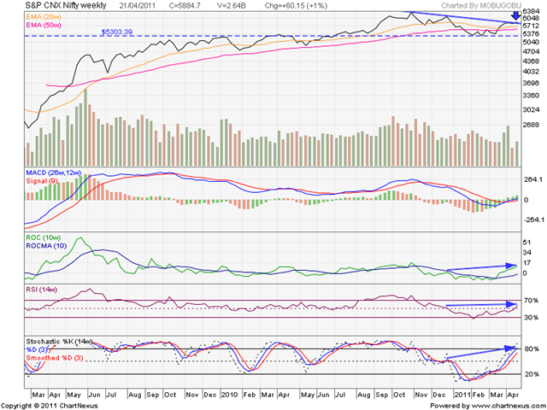This screenshot has height=410, width=547.
Task: Select the '80%' stochastic level label
Action: [x=531, y=348]
